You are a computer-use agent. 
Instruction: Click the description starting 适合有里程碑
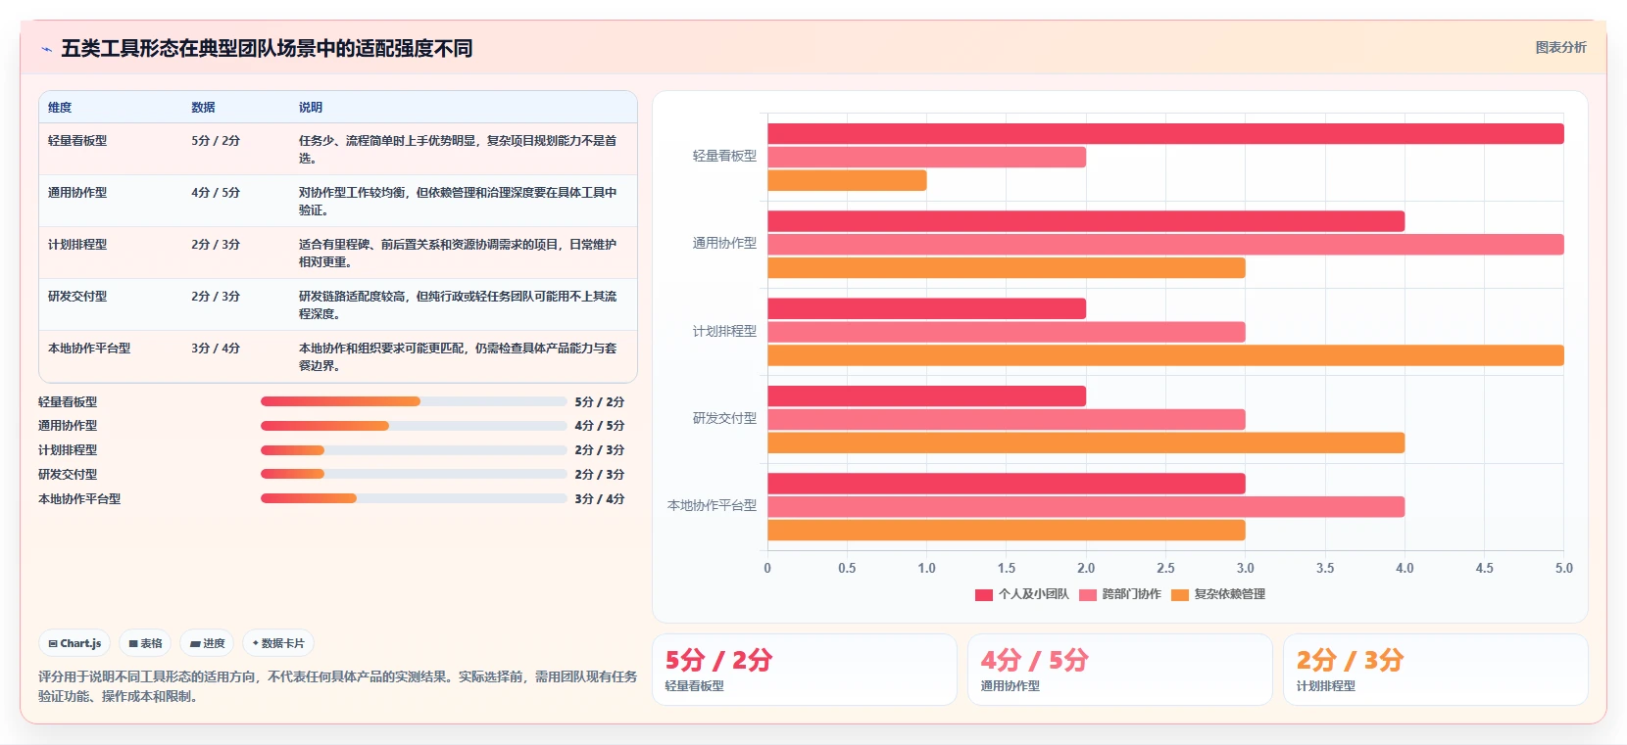pos(458,253)
